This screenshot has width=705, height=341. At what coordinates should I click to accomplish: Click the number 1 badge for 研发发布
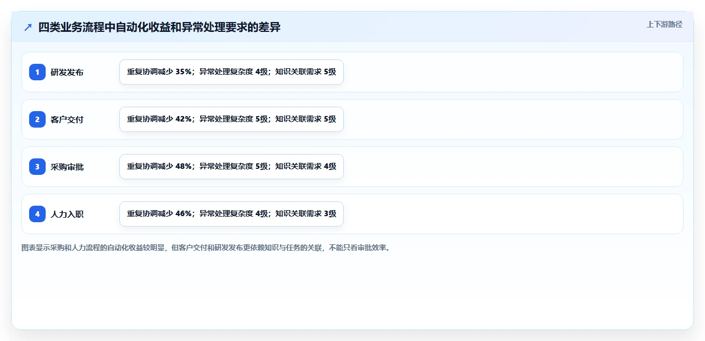[x=37, y=72]
